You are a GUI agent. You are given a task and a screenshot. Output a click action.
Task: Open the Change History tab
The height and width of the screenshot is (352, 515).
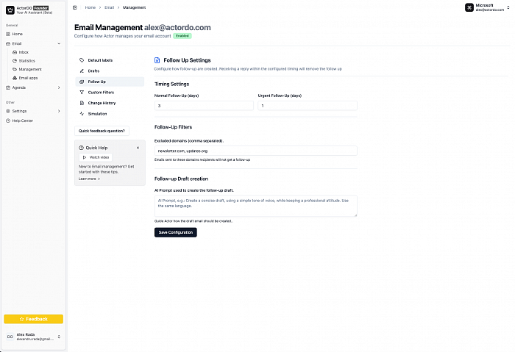click(102, 103)
